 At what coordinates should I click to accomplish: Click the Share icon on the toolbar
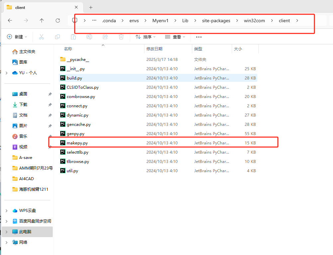click(x=105, y=37)
